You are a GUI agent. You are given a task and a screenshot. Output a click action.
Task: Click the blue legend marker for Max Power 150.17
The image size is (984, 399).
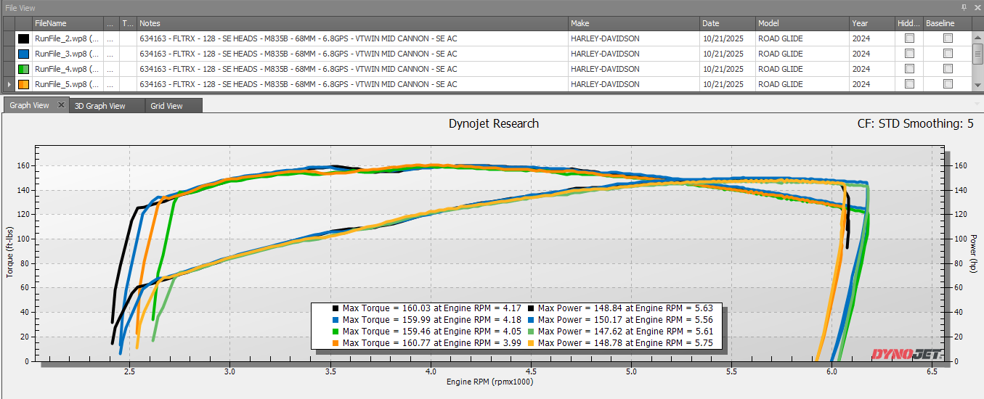tap(532, 320)
